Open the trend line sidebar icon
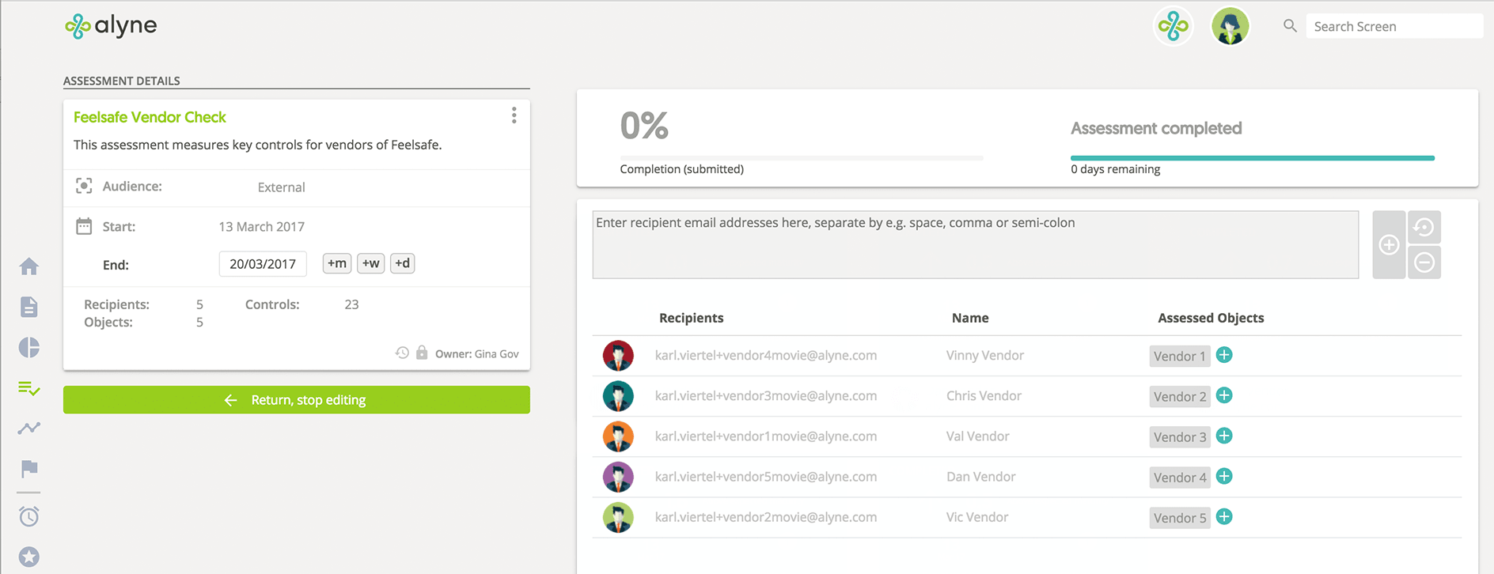 click(x=29, y=429)
